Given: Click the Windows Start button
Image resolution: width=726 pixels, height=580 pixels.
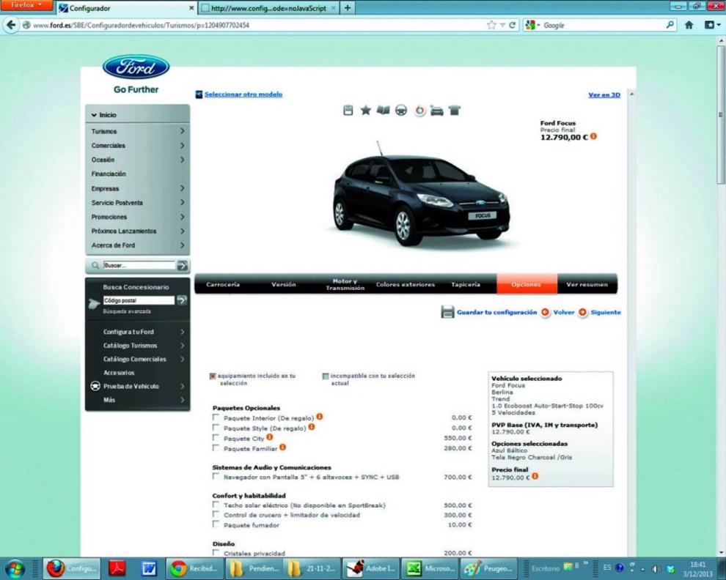Looking at the screenshot, I should 15,568.
